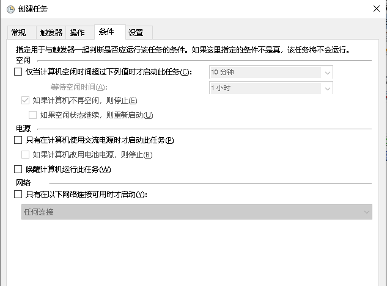Open the 触发器 tab

[x=51, y=33]
